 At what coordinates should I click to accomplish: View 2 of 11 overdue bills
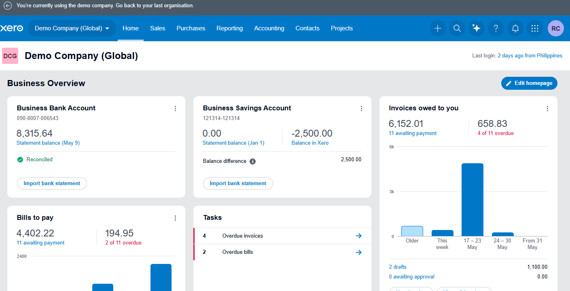click(x=123, y=243)
